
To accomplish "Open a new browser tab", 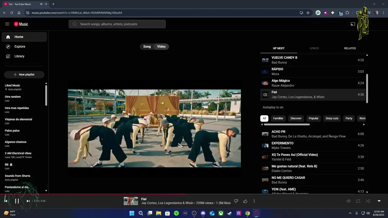I will pyautogui.click(x=53, y=4).
